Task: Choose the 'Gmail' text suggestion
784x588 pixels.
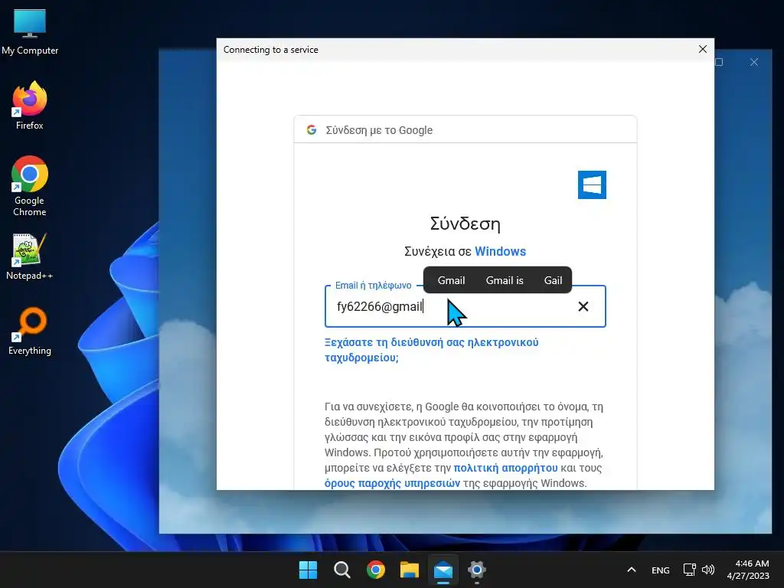Action: pos(451,280)
